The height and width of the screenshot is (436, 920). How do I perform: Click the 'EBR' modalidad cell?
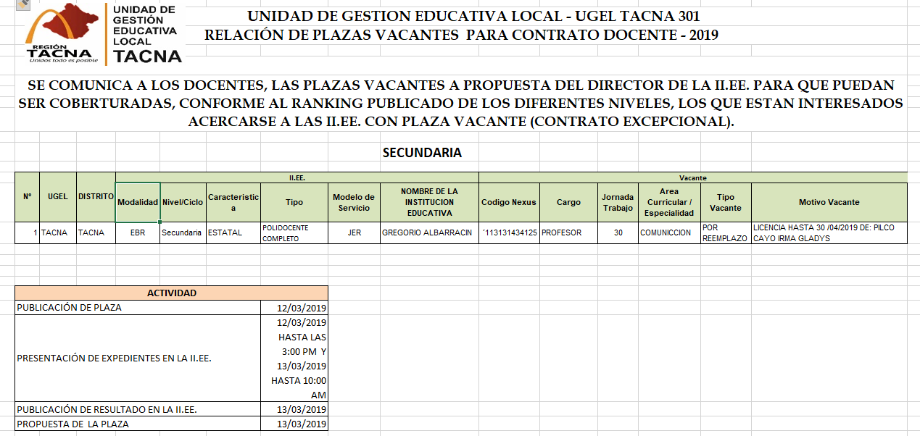point(138,233)
